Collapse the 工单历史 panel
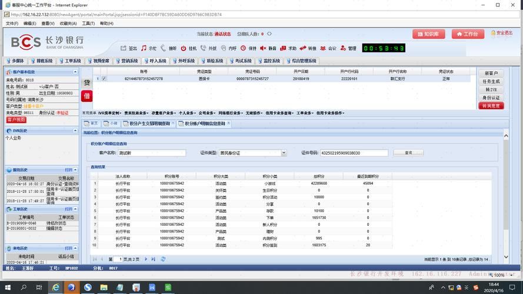Image resolution: width=523 pixels, height=294 pixels. point(75,209)
